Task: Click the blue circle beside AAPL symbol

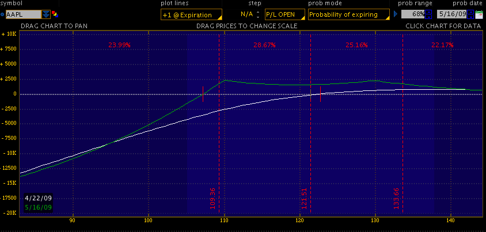Action: (2, 14)
